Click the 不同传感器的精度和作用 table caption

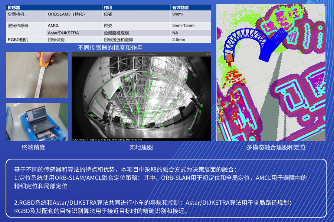pyautogui.click(x=110, y=48)
